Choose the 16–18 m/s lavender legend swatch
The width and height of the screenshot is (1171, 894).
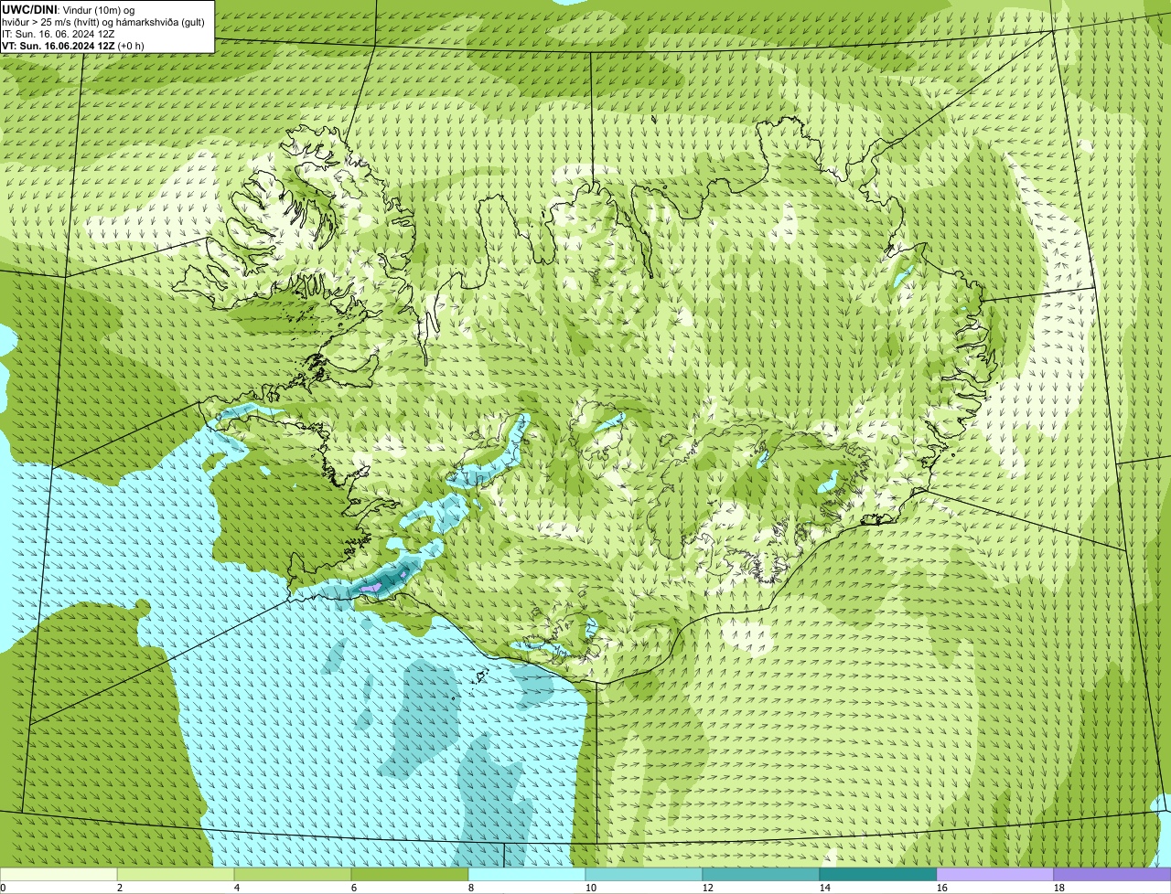(x=995, y=875)
